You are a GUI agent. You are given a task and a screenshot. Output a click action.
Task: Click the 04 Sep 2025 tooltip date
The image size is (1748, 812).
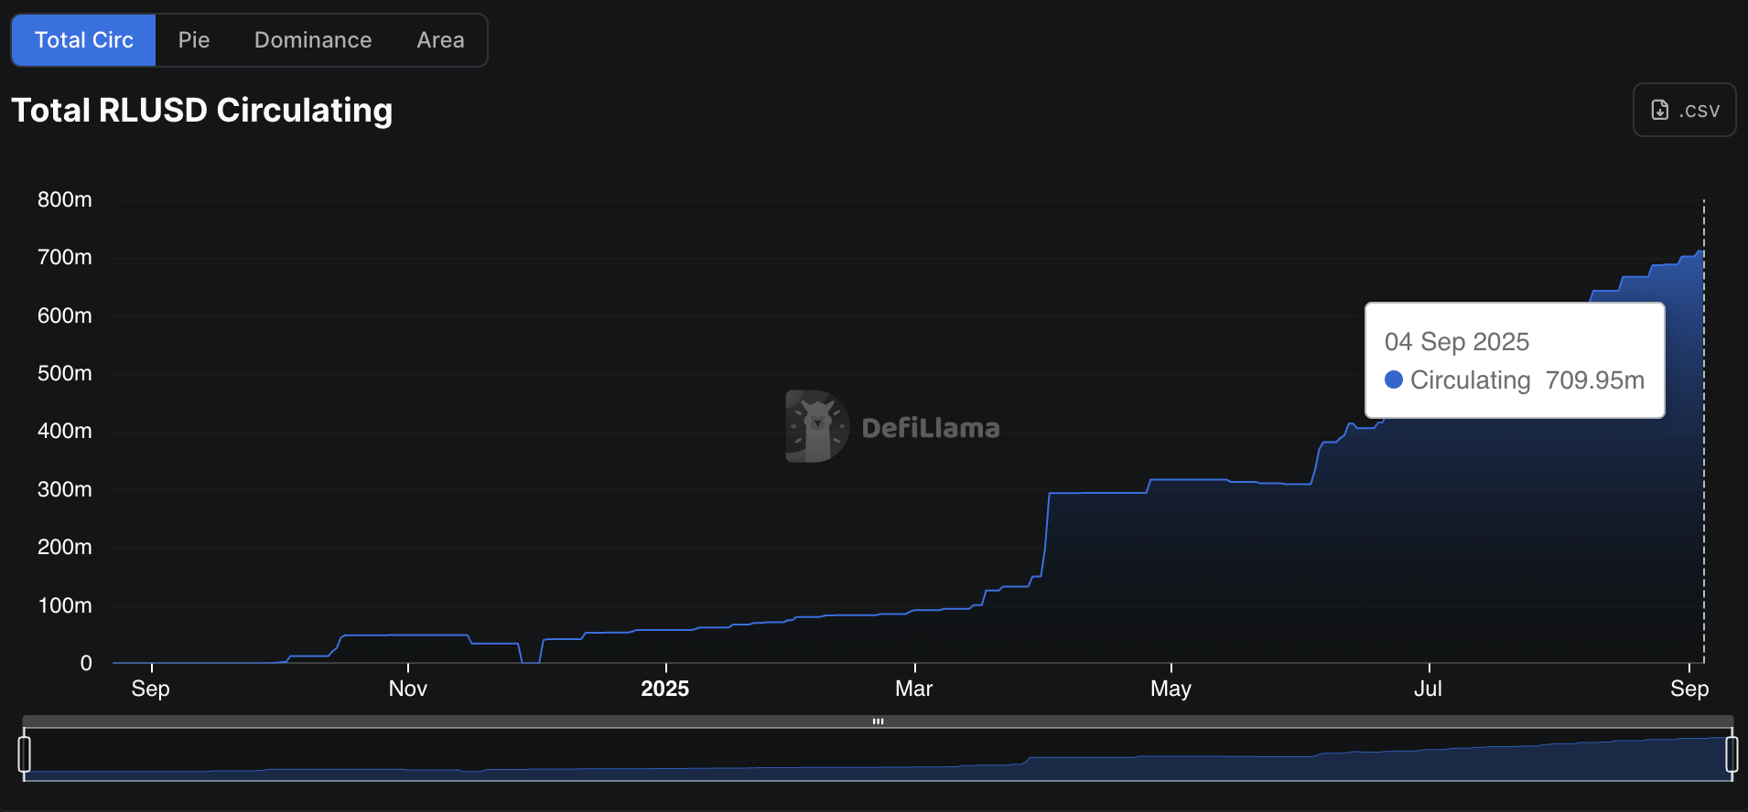1456,341
